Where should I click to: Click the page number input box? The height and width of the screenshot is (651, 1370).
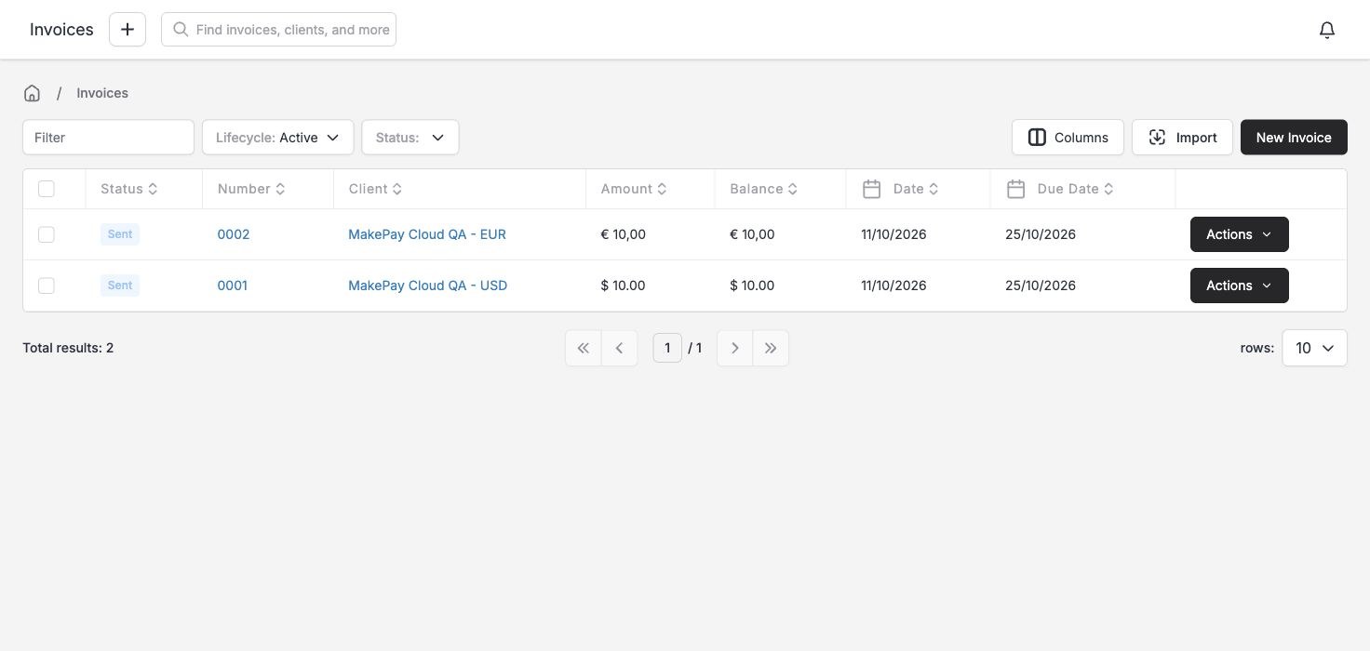(x=667, y=348)
